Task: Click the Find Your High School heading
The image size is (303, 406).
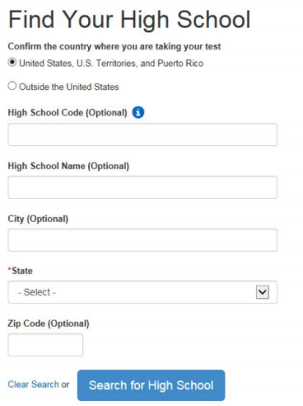Action: coord(129,20)
